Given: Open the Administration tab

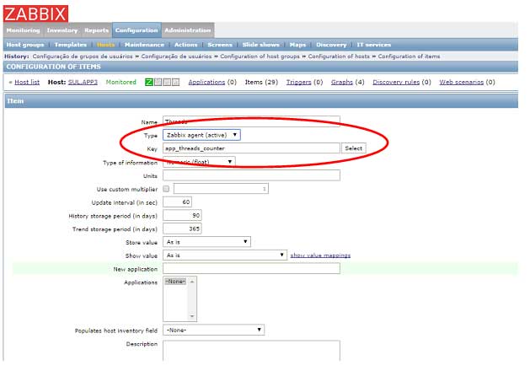Looking at the screenshot, I should (188, 30).
